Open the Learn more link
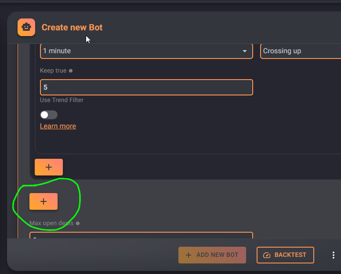341x274 pixels. tap(58, 126)
